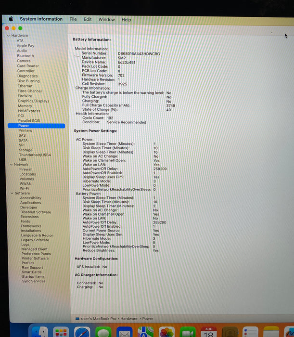
Task: Open Photos from the Dock
Action: (166, 332)
